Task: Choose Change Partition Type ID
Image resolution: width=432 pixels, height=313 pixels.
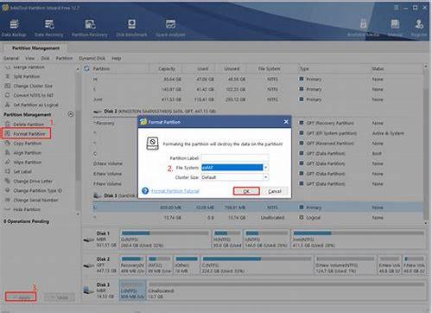Action: click(34, 190)
